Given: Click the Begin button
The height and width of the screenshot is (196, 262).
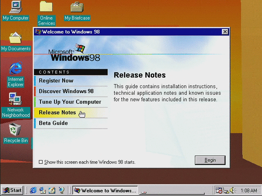Looking at the screenshot, I should [x=210, y=160].
